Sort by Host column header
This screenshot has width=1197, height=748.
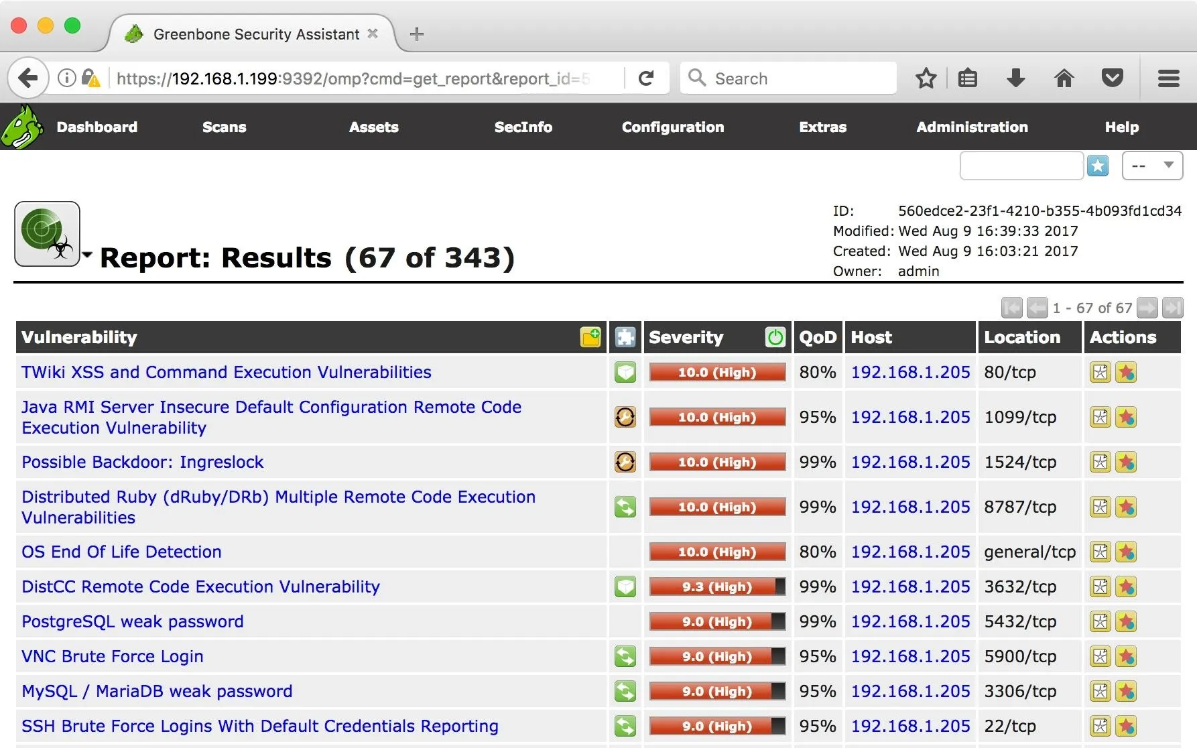871,337
